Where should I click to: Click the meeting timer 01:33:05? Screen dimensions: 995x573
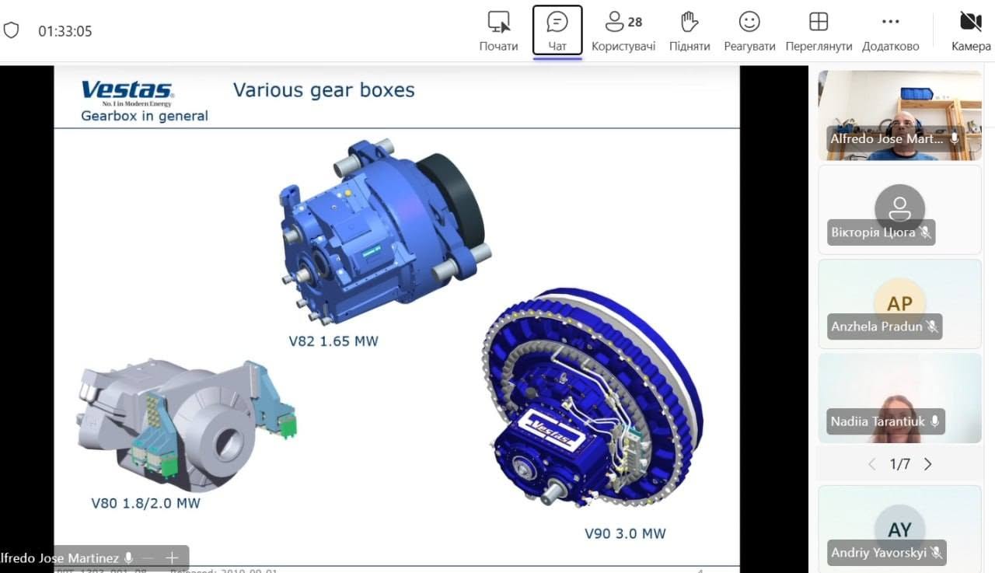point(65,32)
